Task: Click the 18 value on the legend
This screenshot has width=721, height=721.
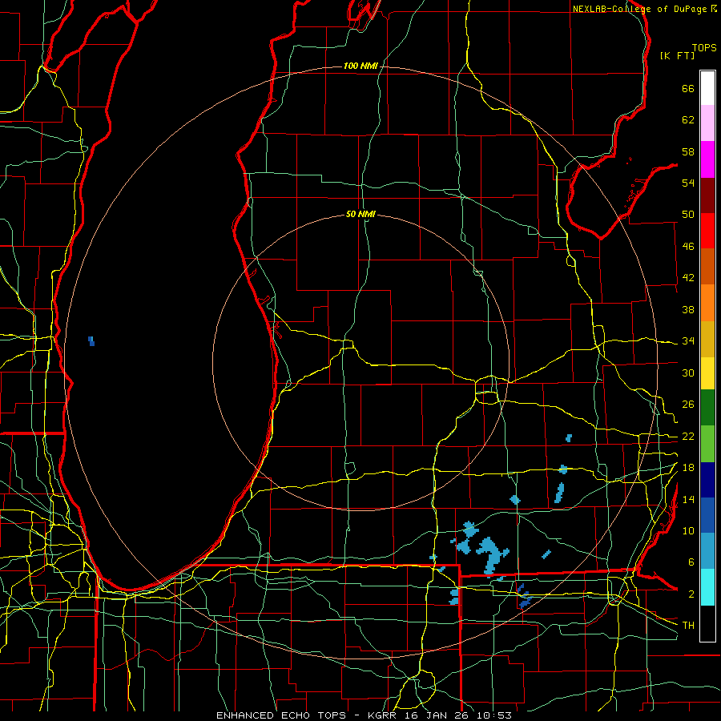Action: pos(688,468)
